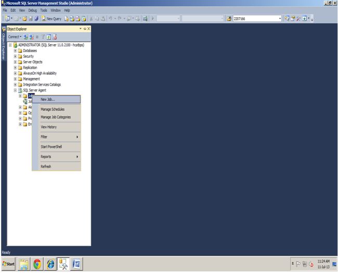Image resolution: width=338 pixels, height=273 pixels.
Task: Click the Connect Object Explorer icon
Action: (25, 37)
